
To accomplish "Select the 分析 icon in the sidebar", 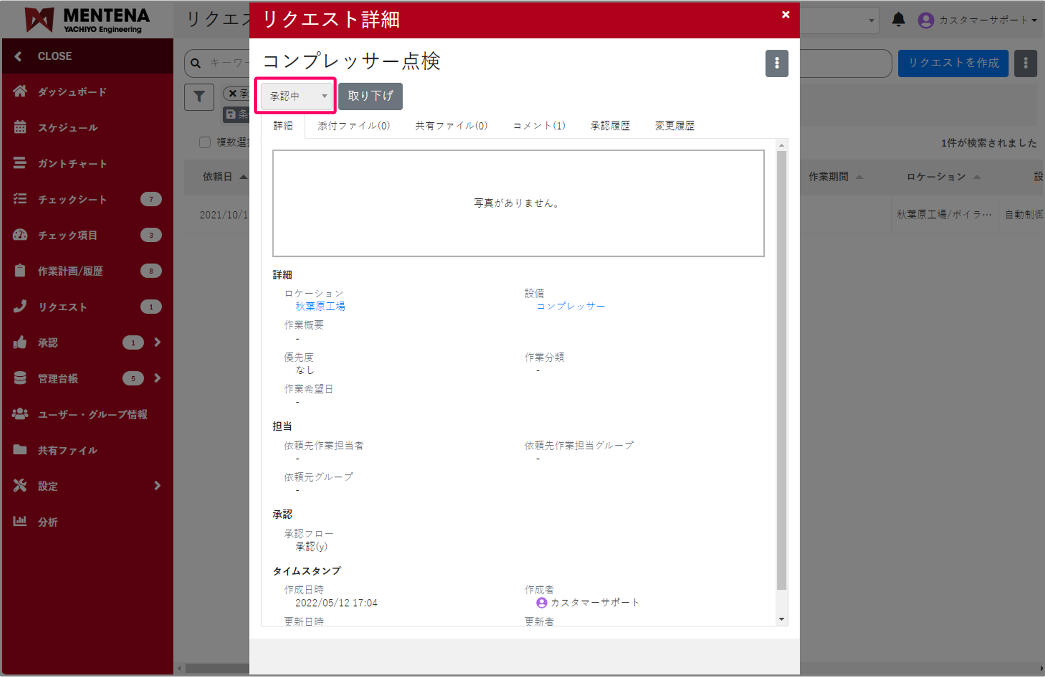I will point(20,521).
